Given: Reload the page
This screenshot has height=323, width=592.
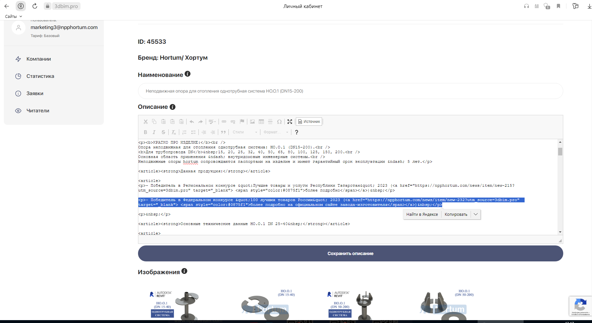Looking at the screenshot, I should 35,6.
